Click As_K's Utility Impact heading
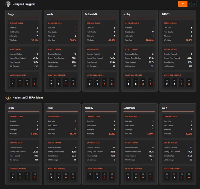200x189 pixels. point(170,143)
